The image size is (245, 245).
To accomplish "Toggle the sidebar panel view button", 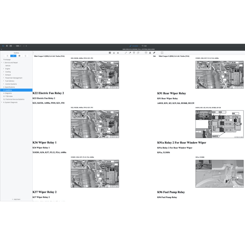I will pos(3,46).
